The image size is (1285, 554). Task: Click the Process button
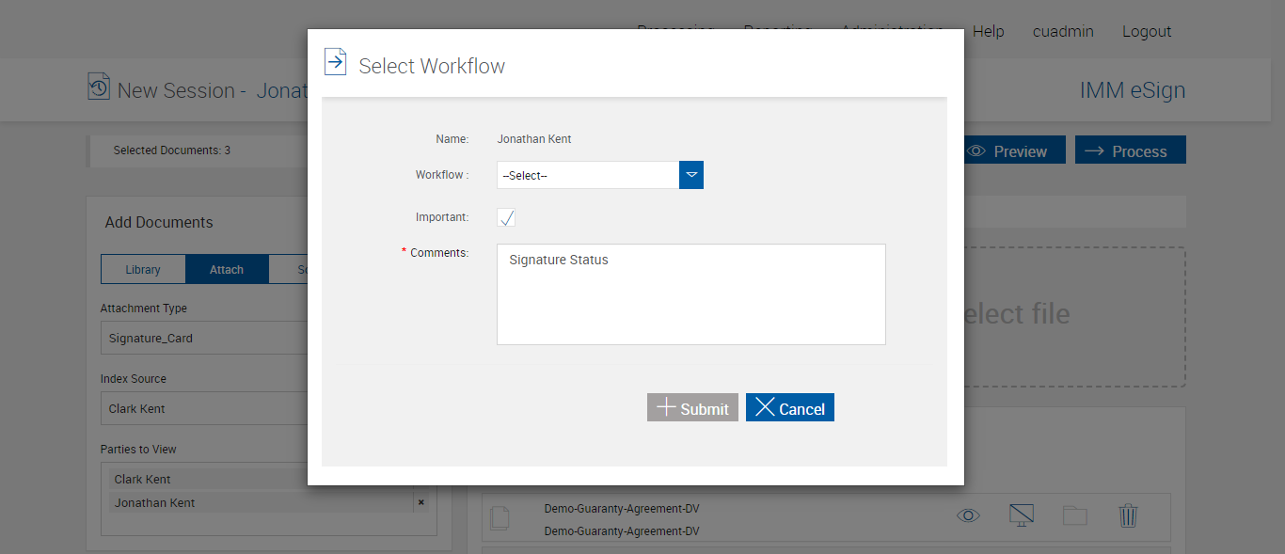[1130, 150]
